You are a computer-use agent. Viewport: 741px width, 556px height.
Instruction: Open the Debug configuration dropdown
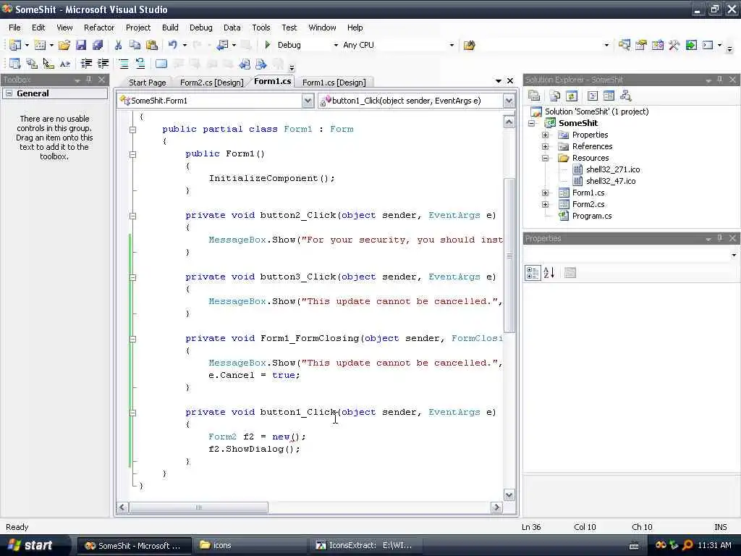click(336, 46)
